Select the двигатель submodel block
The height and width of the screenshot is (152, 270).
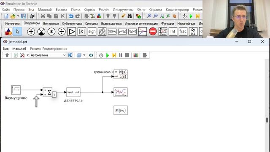point(73,92)
